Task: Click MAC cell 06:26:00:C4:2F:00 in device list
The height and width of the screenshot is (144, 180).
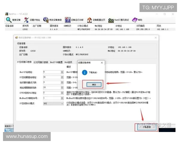Action: 103,29
